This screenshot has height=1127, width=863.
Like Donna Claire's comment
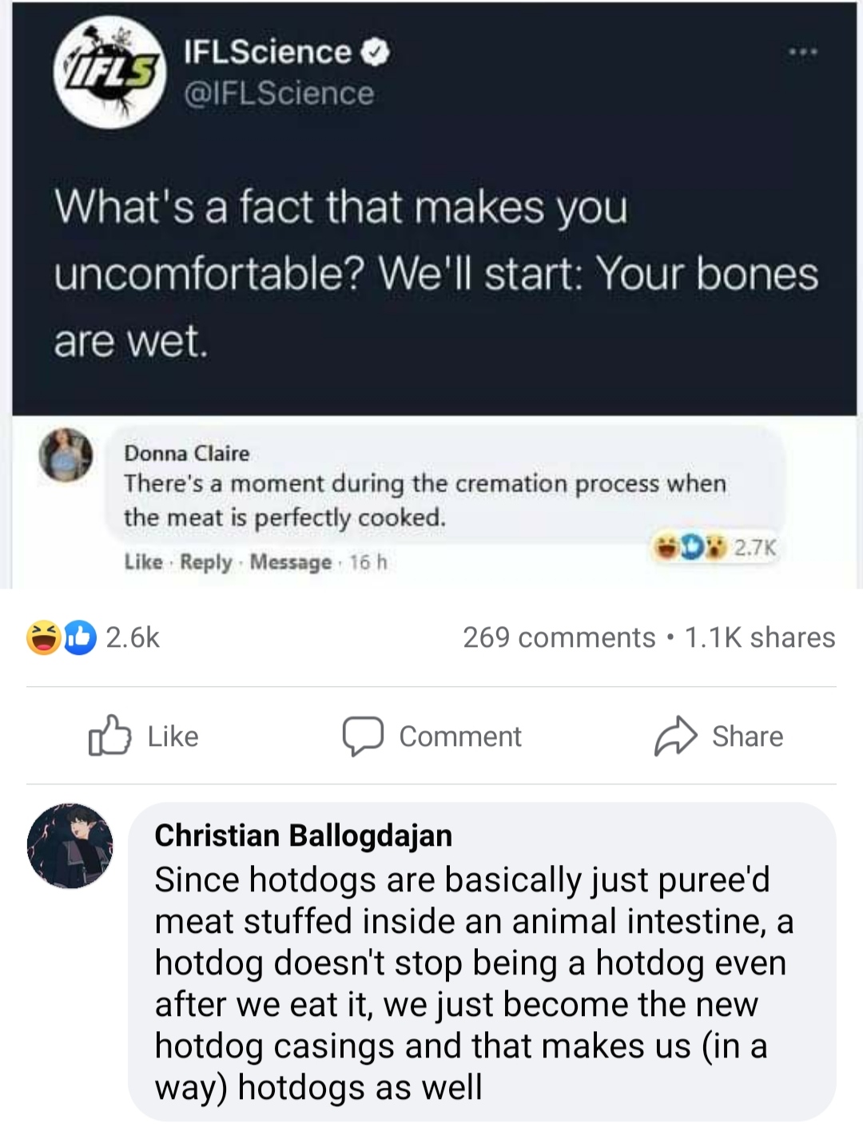pos(143,562)
